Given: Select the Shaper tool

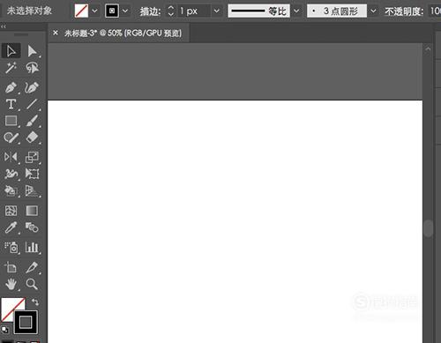Looking at the screenshot, I should (11, 138).
